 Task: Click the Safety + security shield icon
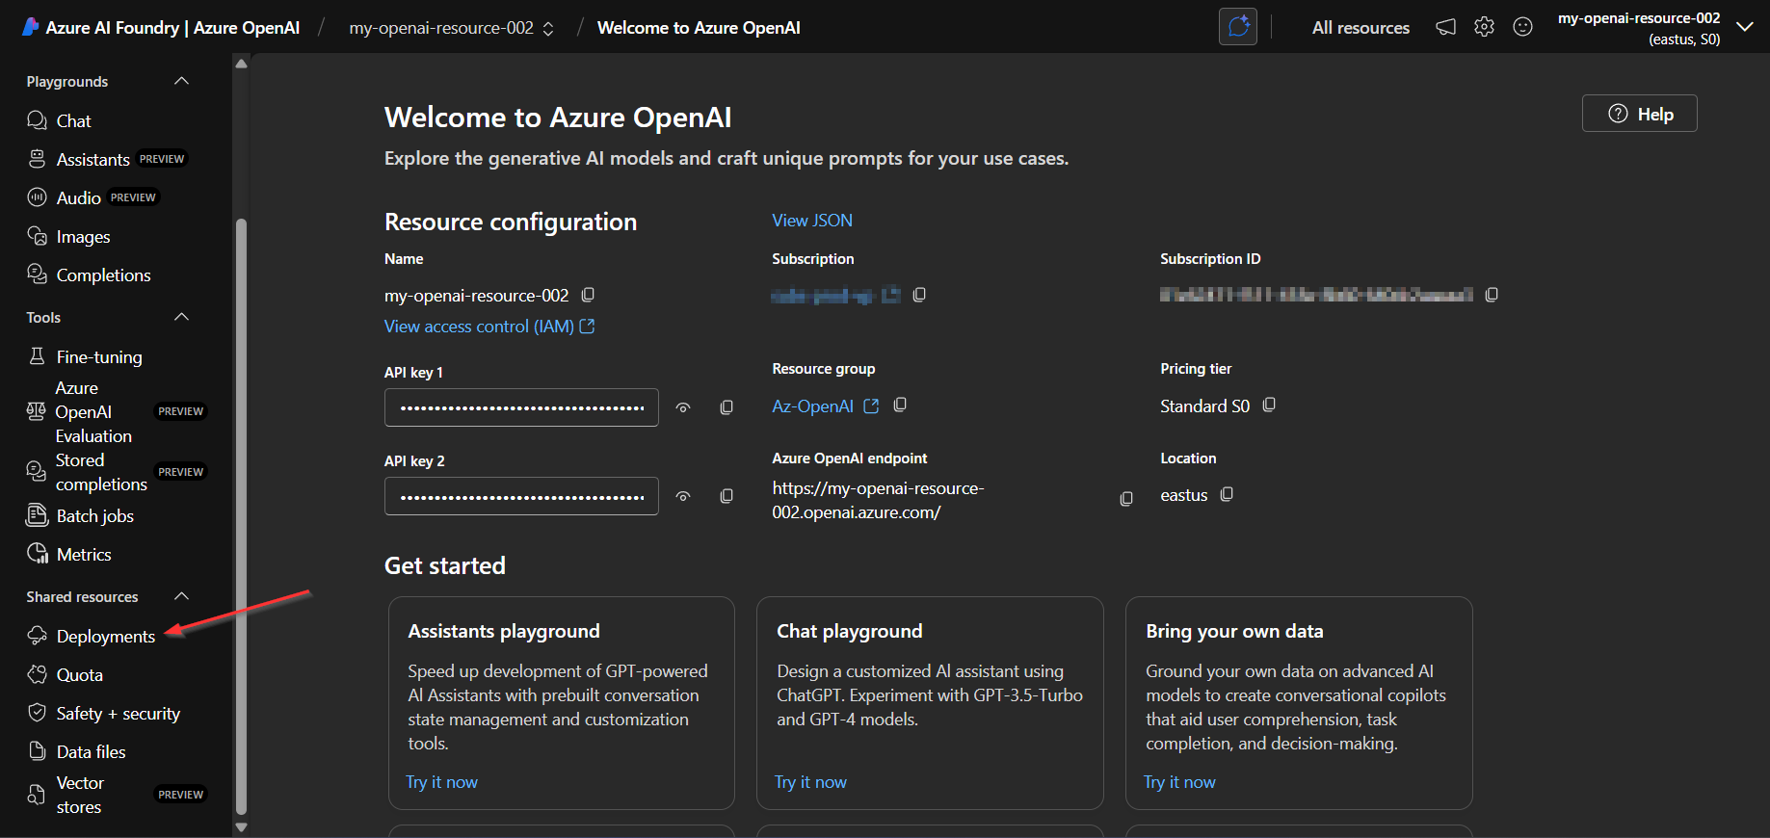[37, 713]
